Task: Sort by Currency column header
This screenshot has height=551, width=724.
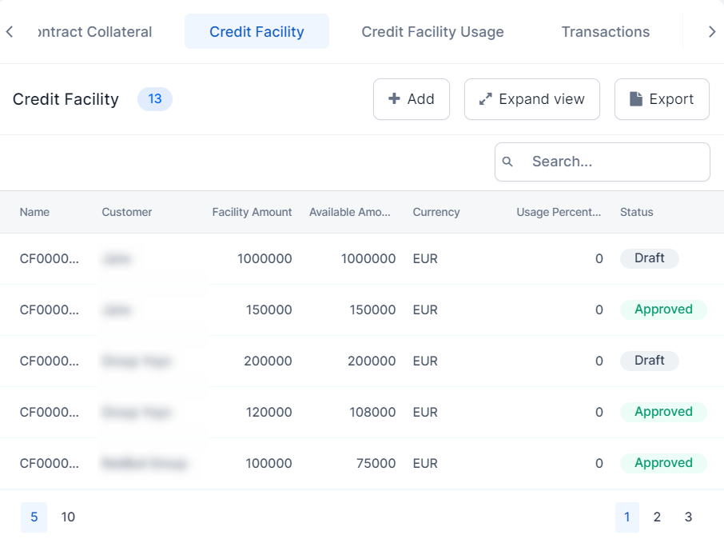Action: click(436, 213)
